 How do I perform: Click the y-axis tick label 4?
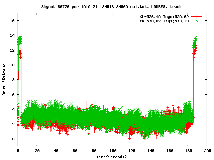click(13, 109)
